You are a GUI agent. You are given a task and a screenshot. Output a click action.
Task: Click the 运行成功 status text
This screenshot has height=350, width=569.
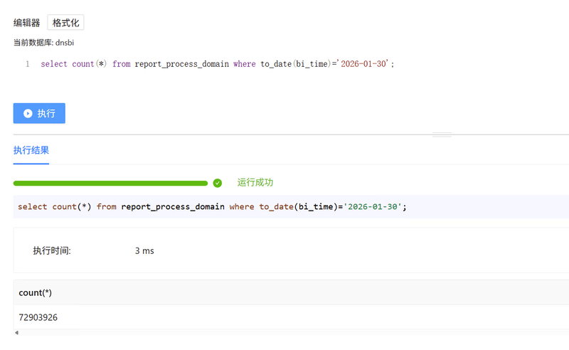[255, 183]
